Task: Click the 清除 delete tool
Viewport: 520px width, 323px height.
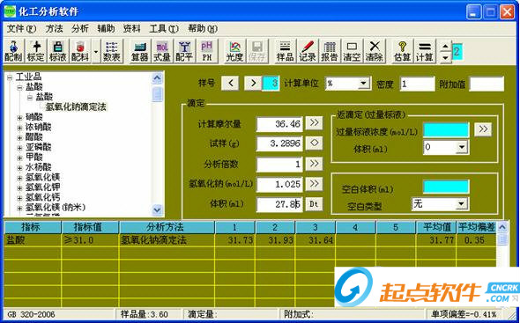Action: [375, 51]
